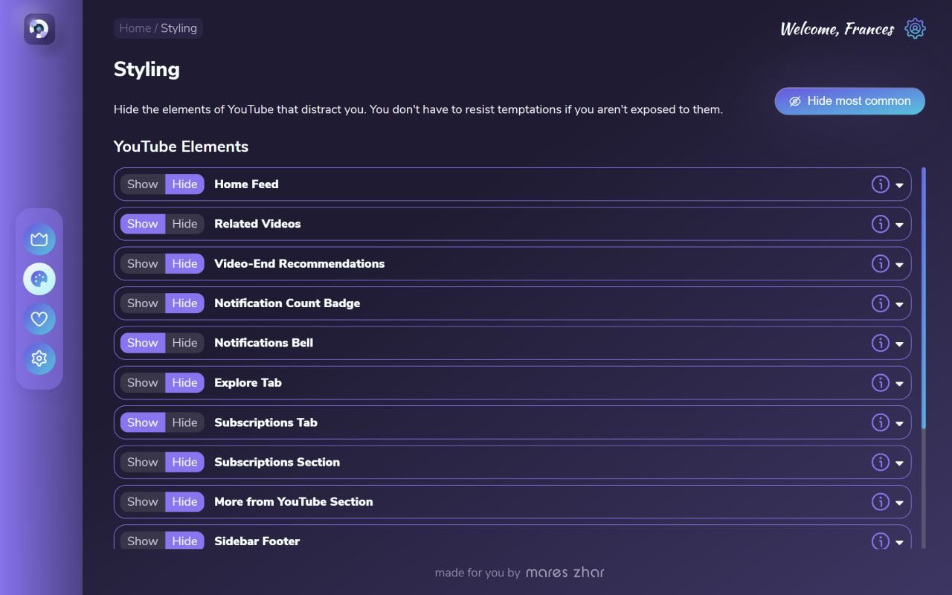The image size is (952, 595).
Task: Click the app logo icon in the sidebar
Action: (x=39, y=29)
